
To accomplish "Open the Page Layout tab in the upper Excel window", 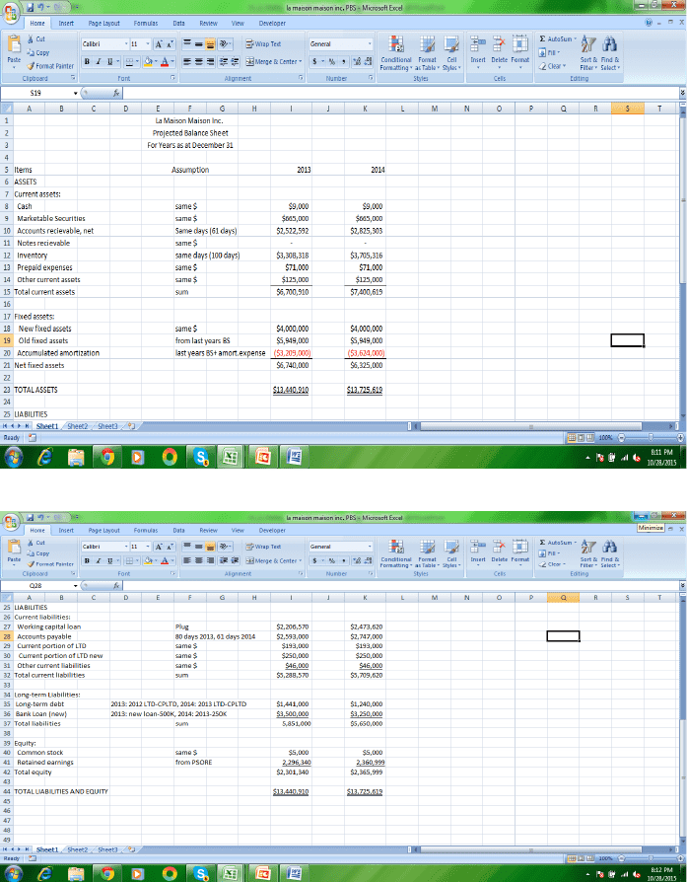I will [104, 23].
